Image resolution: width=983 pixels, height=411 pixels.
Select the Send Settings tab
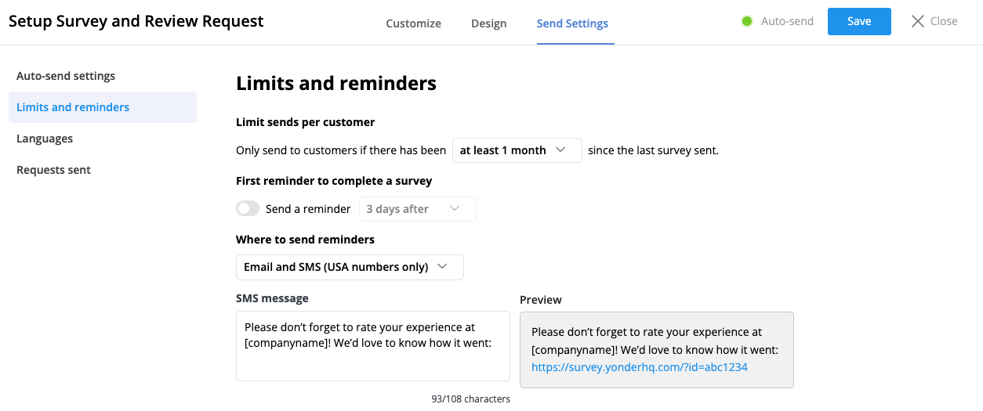[572, 23]
